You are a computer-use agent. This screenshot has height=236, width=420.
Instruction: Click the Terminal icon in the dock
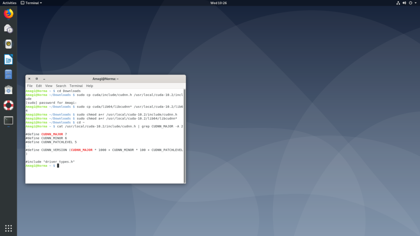tap(9, 120)
